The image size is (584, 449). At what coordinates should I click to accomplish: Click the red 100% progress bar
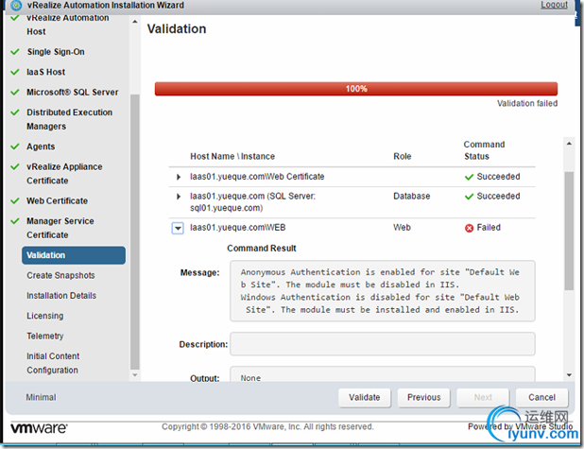356,89
